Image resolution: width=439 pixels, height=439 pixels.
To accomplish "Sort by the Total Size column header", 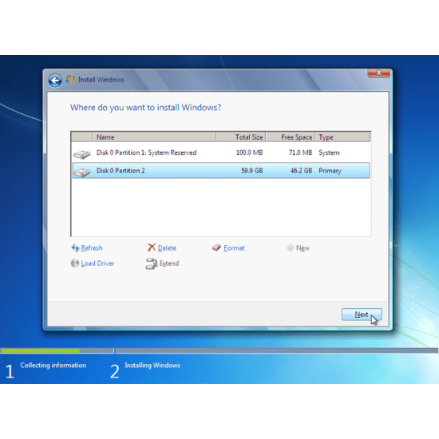I will [x=241, y=137].
